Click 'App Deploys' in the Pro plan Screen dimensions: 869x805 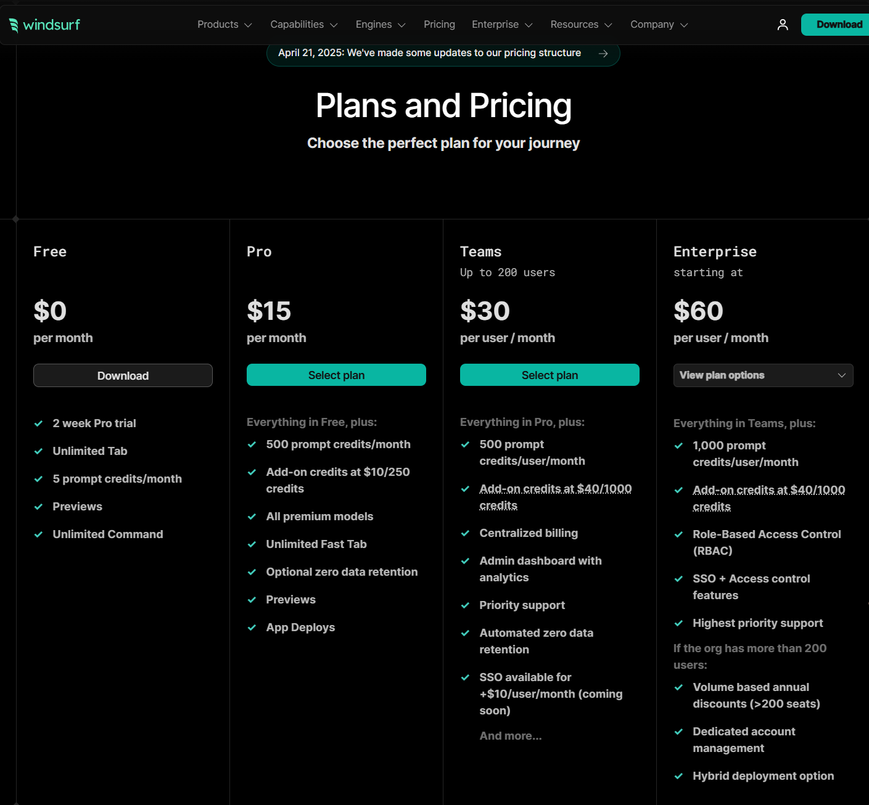[x=300, y=627]
